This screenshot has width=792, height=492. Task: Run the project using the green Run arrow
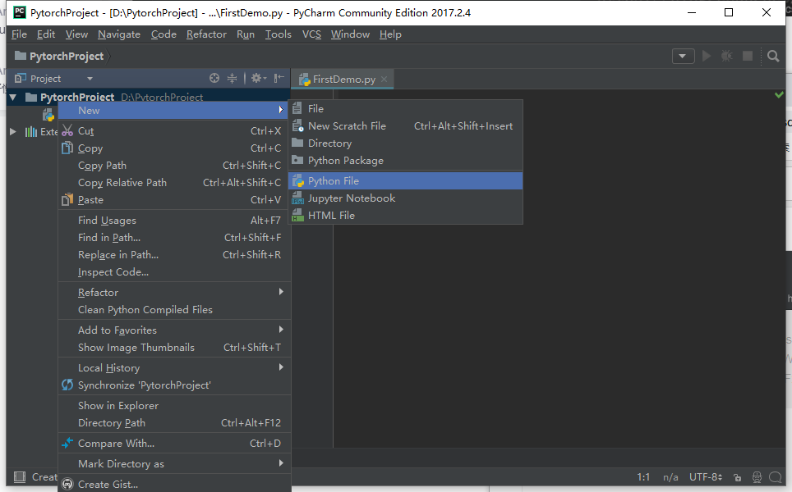pyautogui.click(x=706, y=56)
